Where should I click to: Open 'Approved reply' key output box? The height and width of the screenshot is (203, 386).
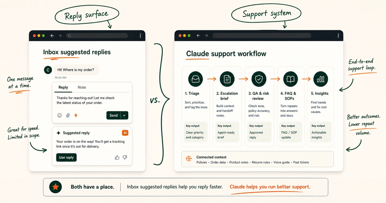(x=259, y=132)
